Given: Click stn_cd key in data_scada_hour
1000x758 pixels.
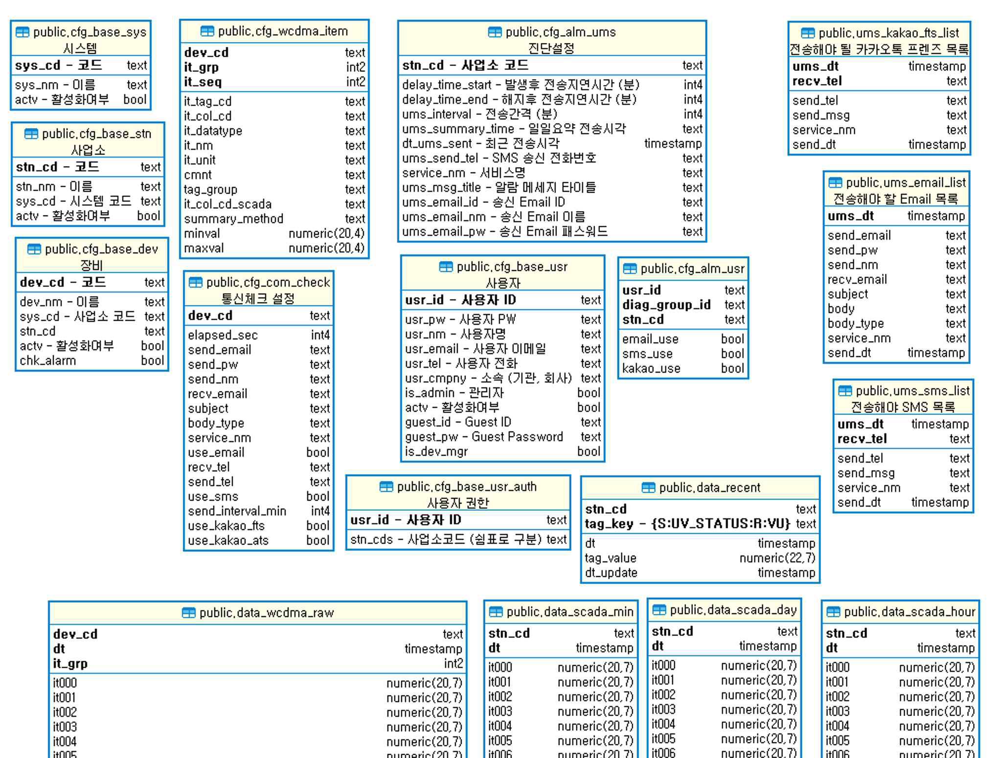Looking at the screenshot, I should coord(901,634).
